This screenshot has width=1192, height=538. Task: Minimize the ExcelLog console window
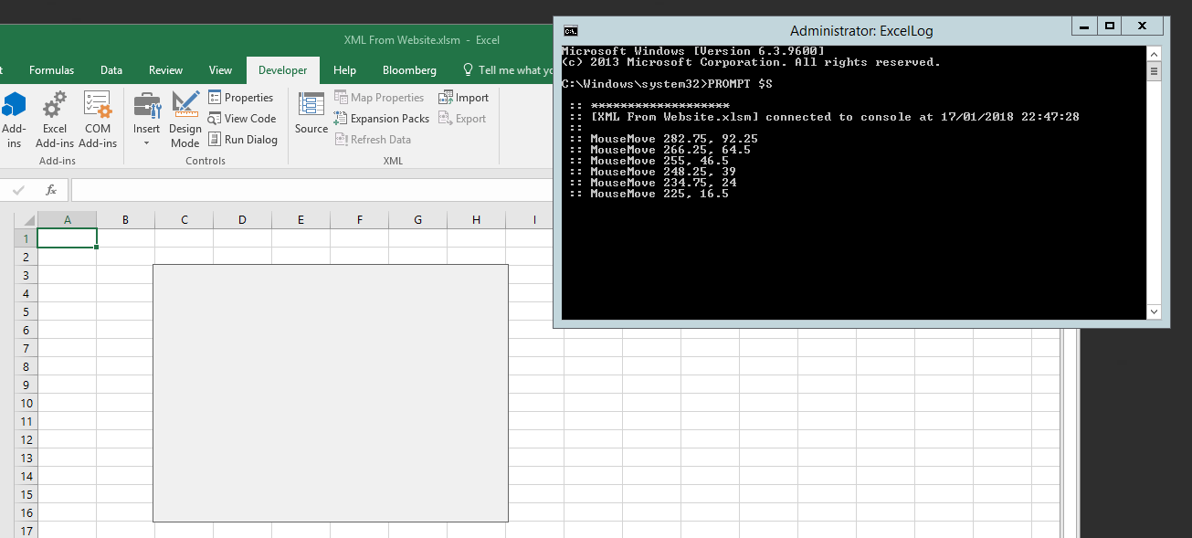click(1084, 26)
